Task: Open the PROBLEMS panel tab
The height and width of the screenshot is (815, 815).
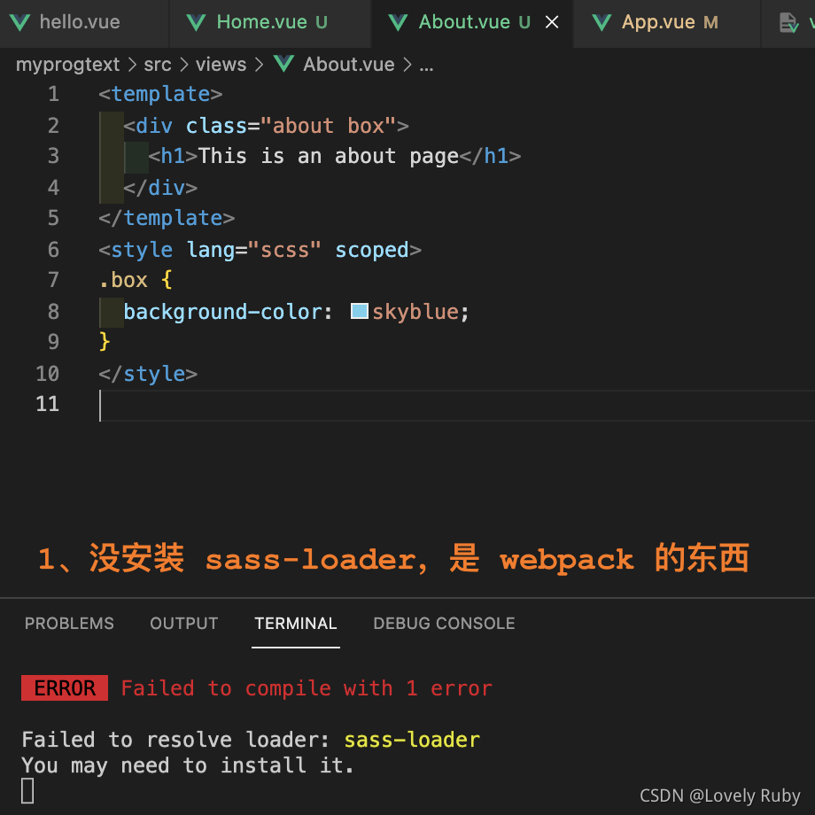Action: coord(69,623)
